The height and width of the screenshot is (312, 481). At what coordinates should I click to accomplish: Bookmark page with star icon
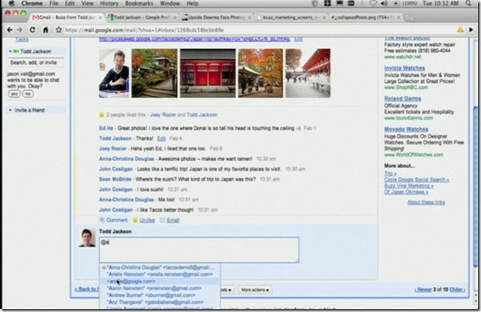click(x=58, y=29)
